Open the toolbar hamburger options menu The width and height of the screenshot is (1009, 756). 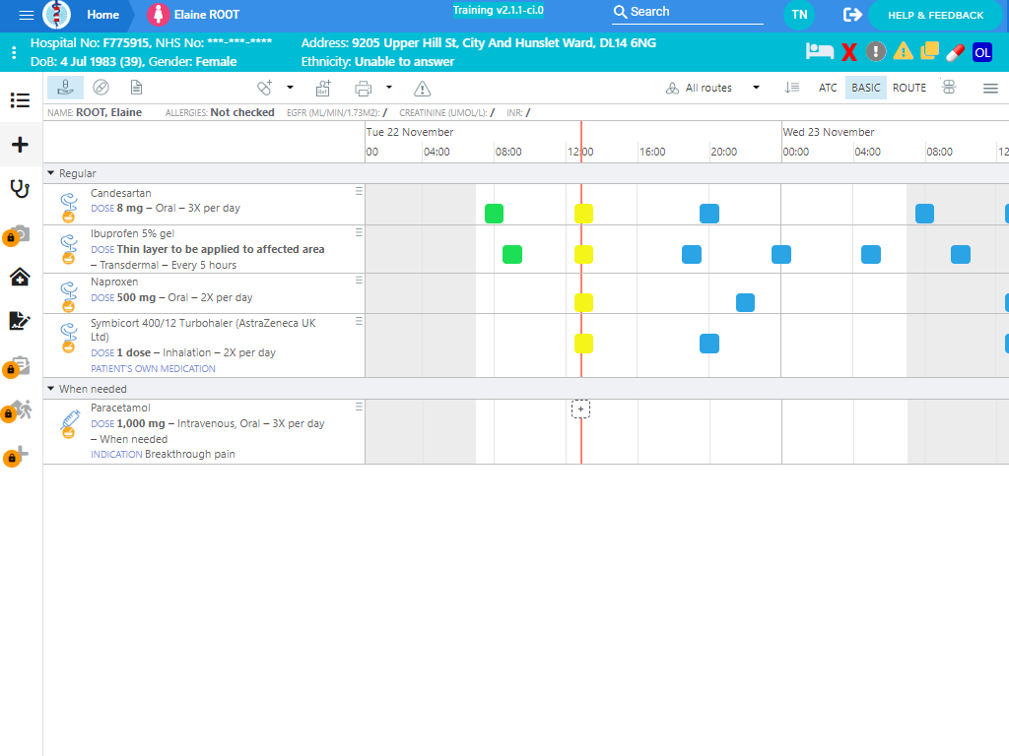click(x=990, y=89)
